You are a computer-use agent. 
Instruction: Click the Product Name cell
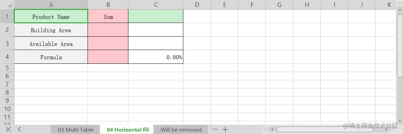click(51, 16)
